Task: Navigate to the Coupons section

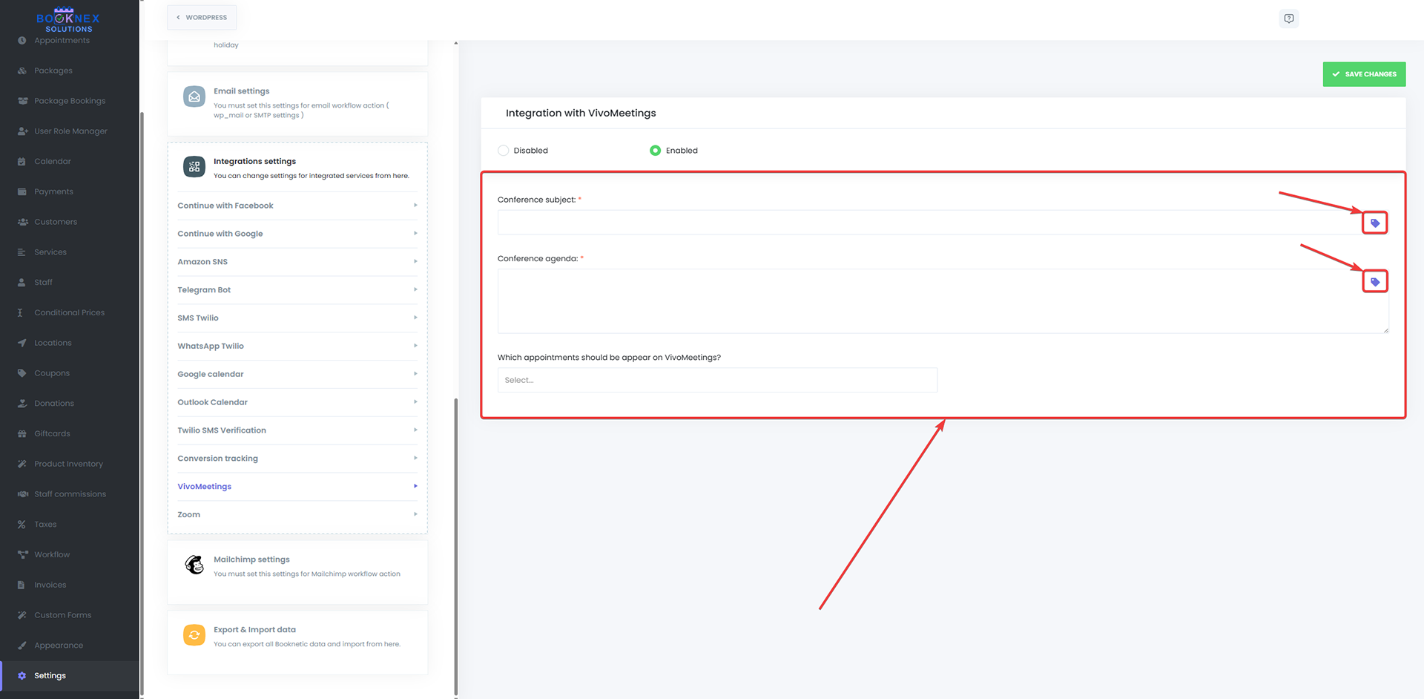Action: [x=52, y=373]
